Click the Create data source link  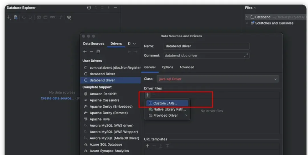tap(57, 98)
